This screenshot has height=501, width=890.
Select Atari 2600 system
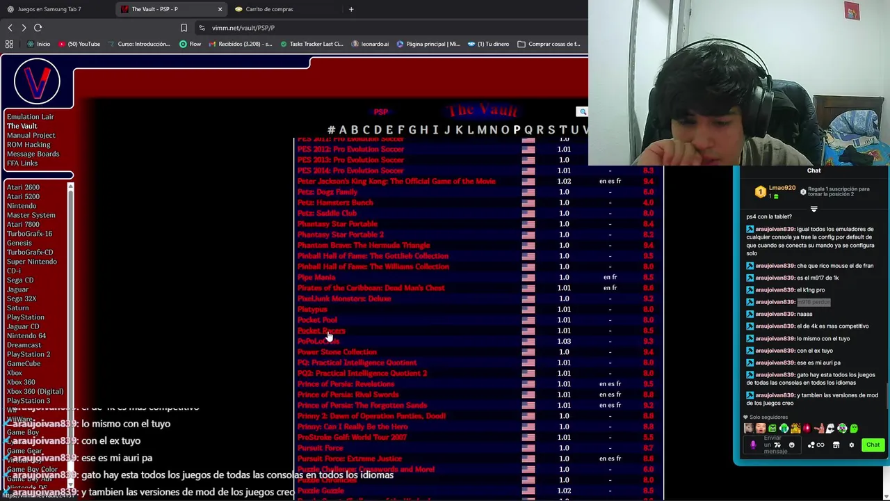tap(23, 187)
